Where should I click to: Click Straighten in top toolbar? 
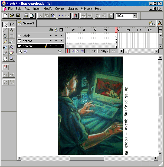coord(90,16)
